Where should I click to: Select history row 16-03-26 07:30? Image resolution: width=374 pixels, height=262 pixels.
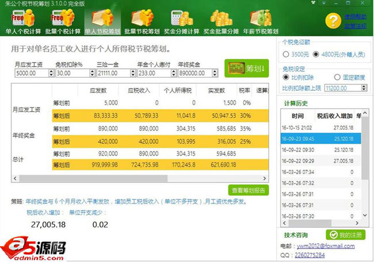pyautogui.click(x=321, y=216)
